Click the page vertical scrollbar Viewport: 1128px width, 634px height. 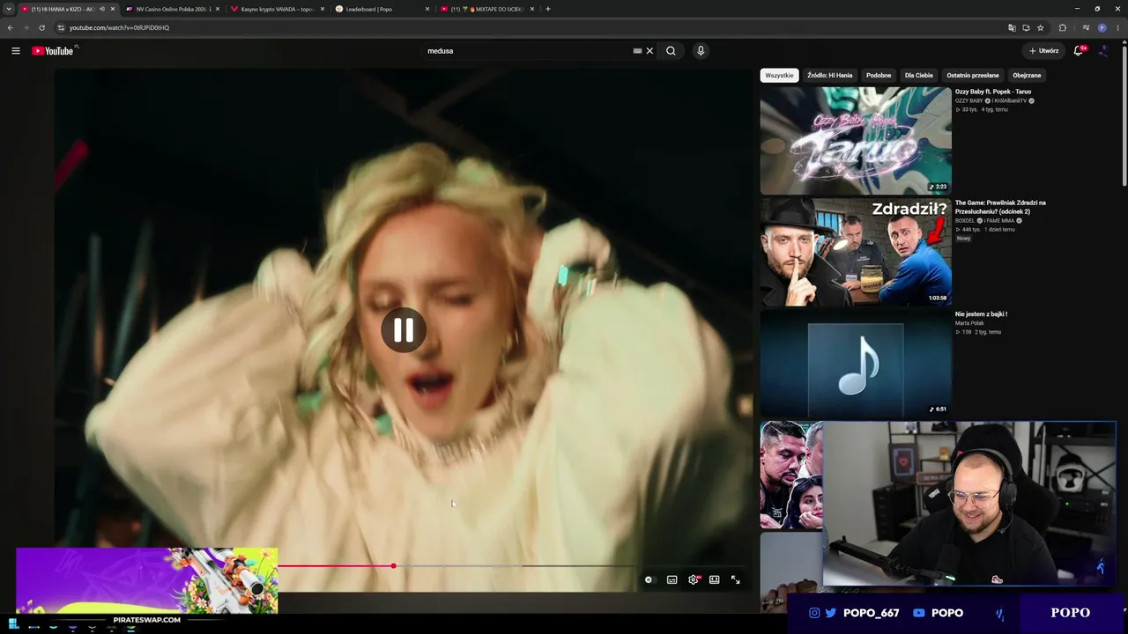(1124, 114)
